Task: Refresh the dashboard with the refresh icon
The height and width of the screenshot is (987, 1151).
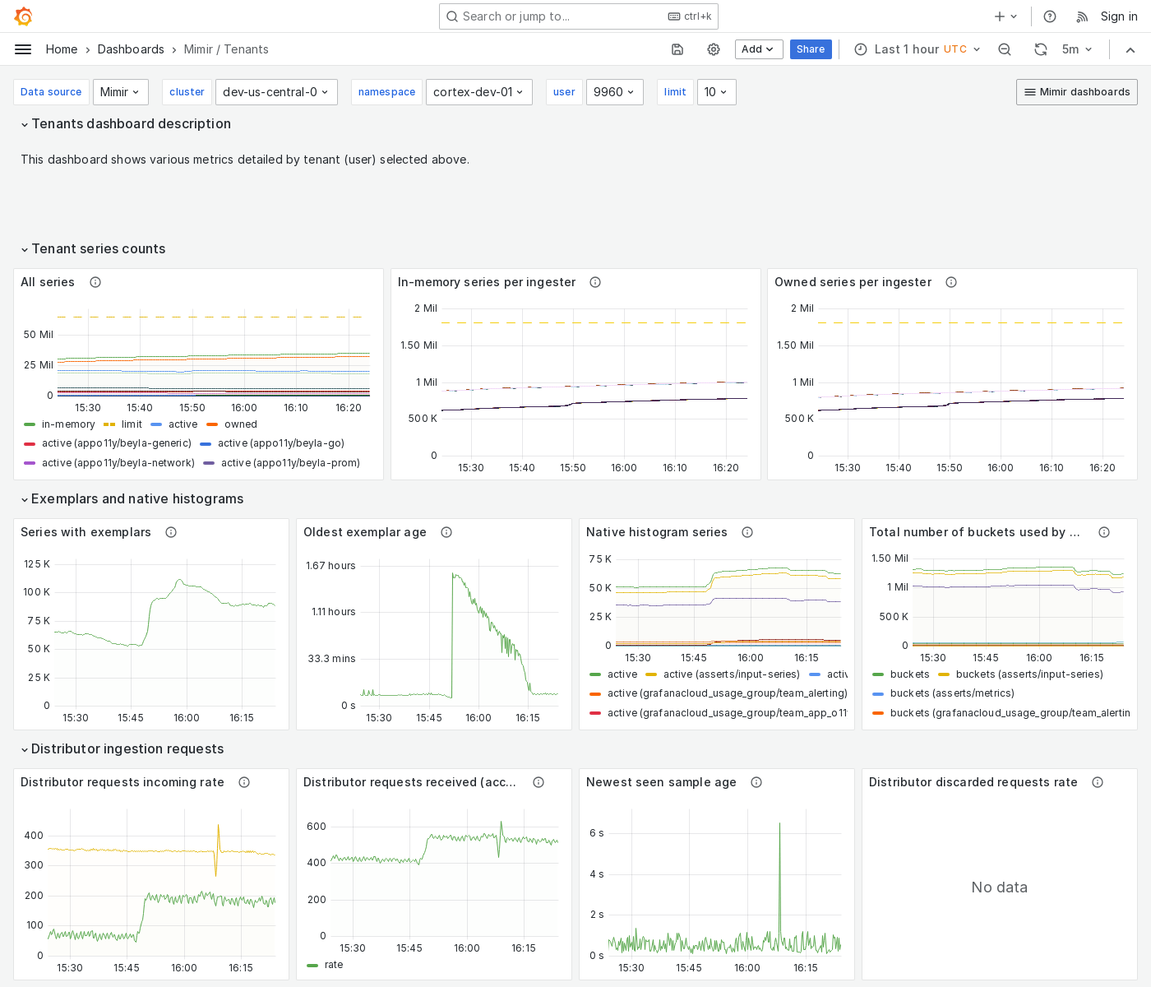Action: click(1041, 49)
